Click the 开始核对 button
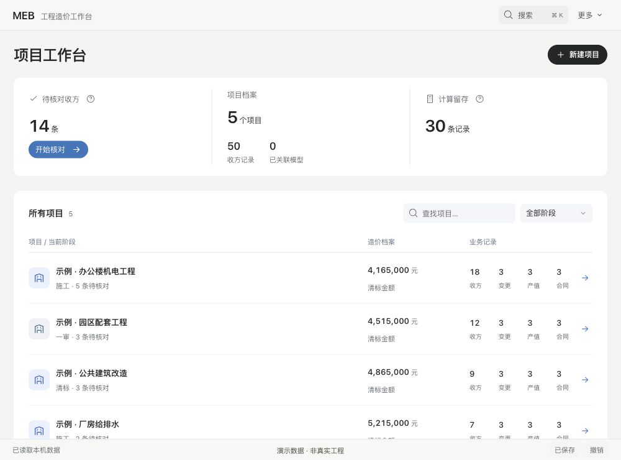Image resolution: width=621 pixels, height=460 pixels. [x=58, y=149]
